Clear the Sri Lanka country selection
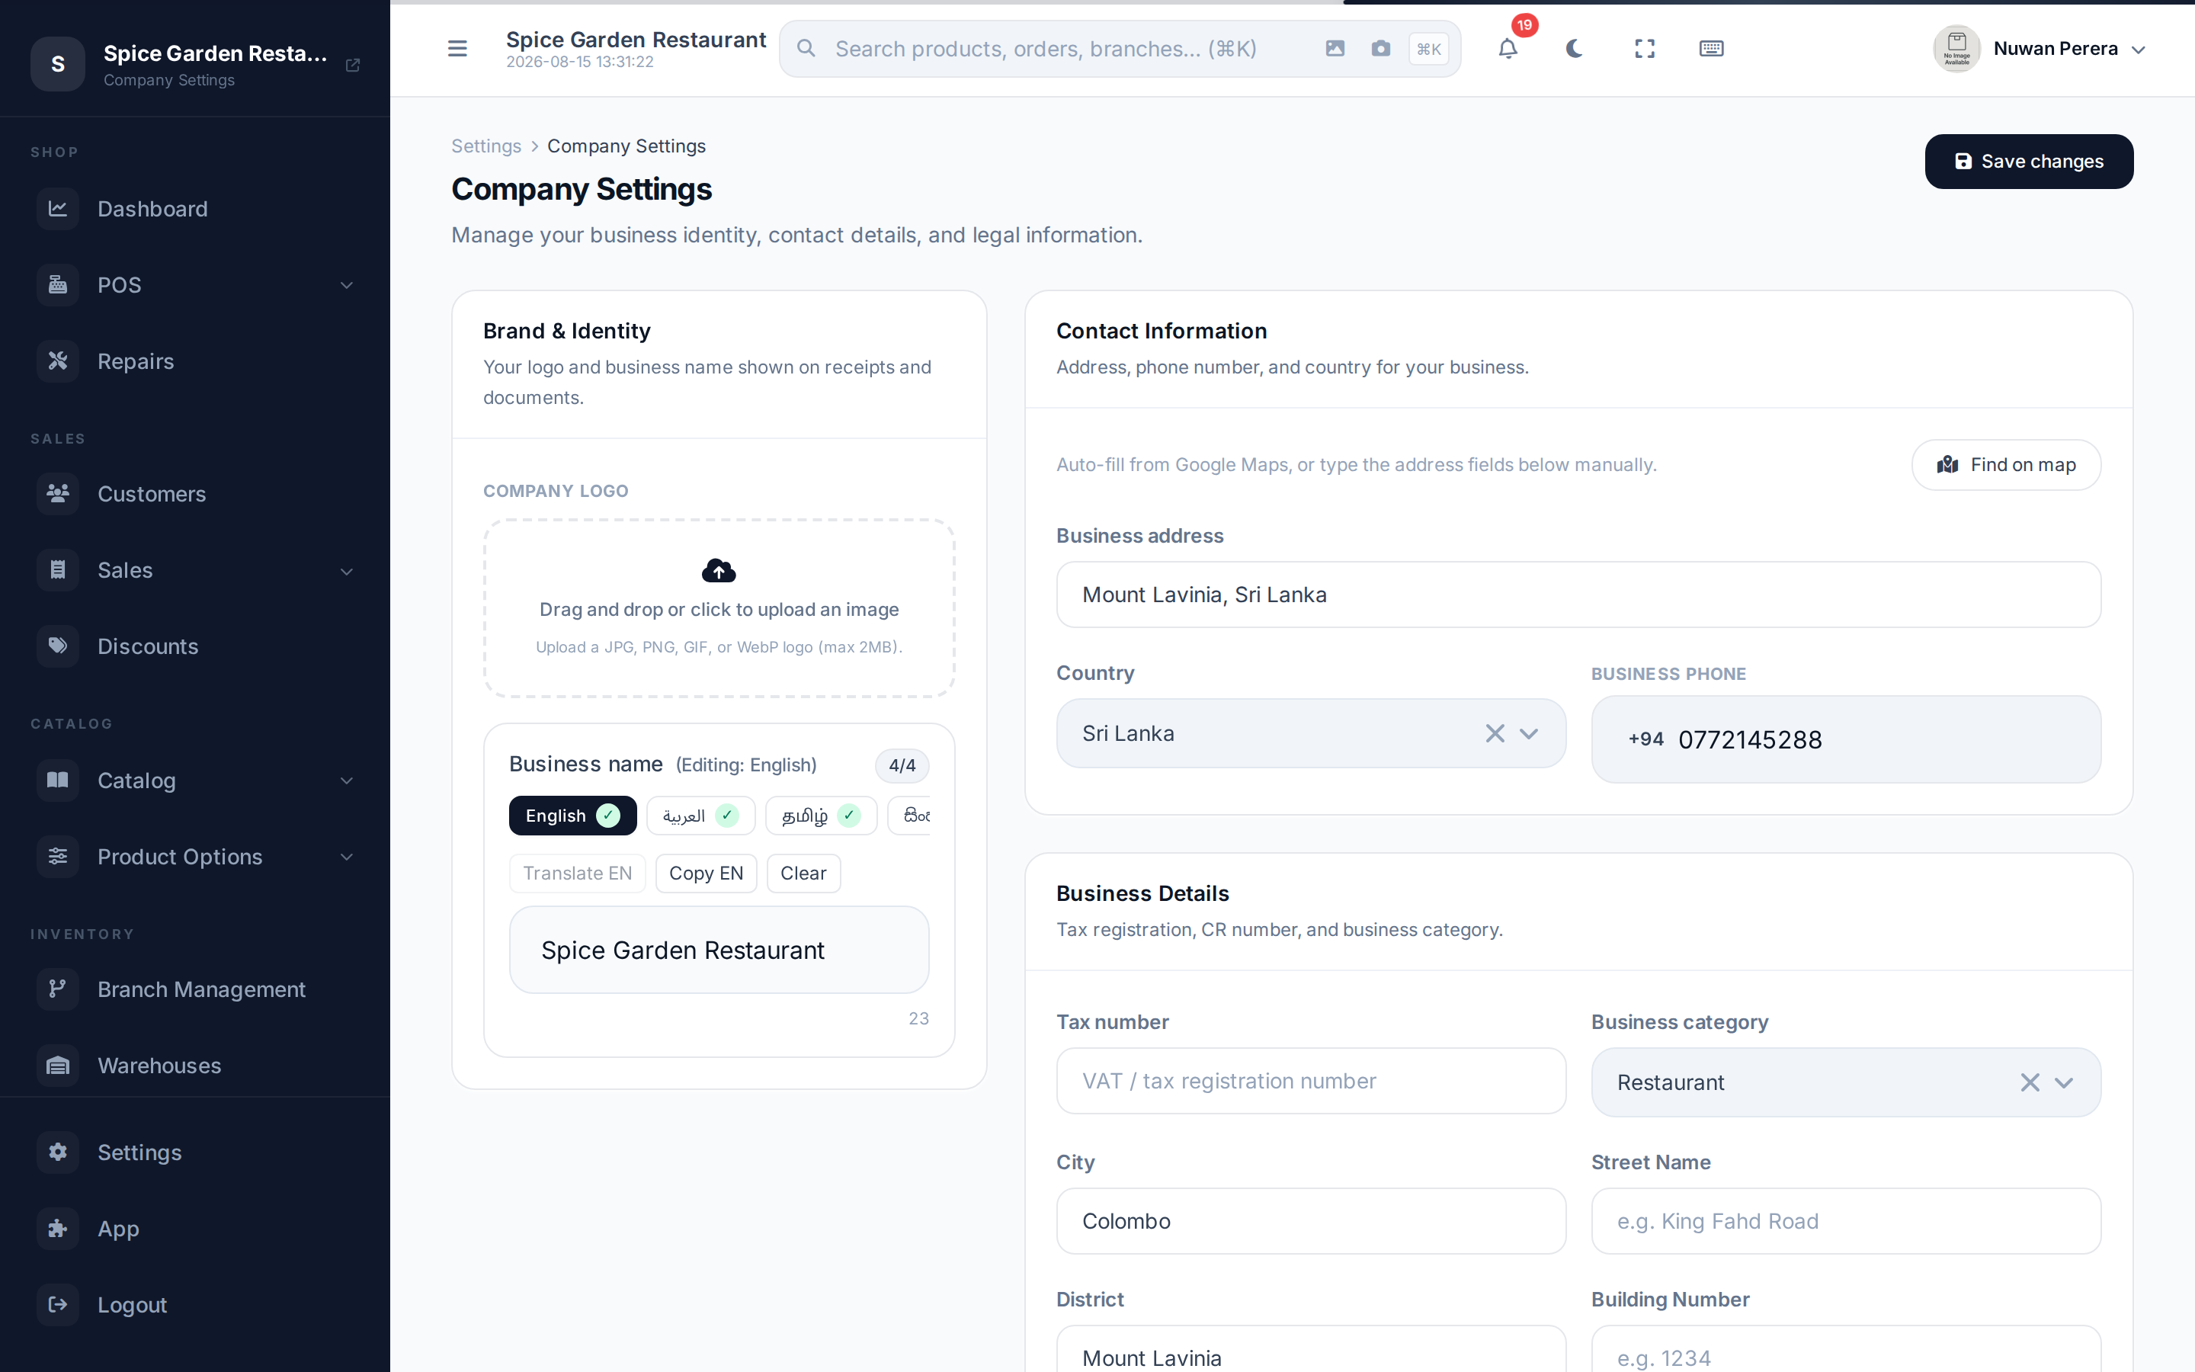Screen dimensions: 2195x1372 tap(1495, 733)
